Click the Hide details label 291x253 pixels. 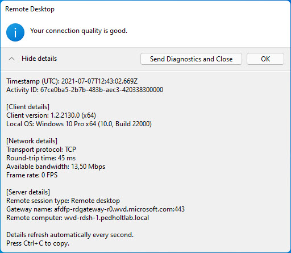pyautogui.click(x=39, y=59)
